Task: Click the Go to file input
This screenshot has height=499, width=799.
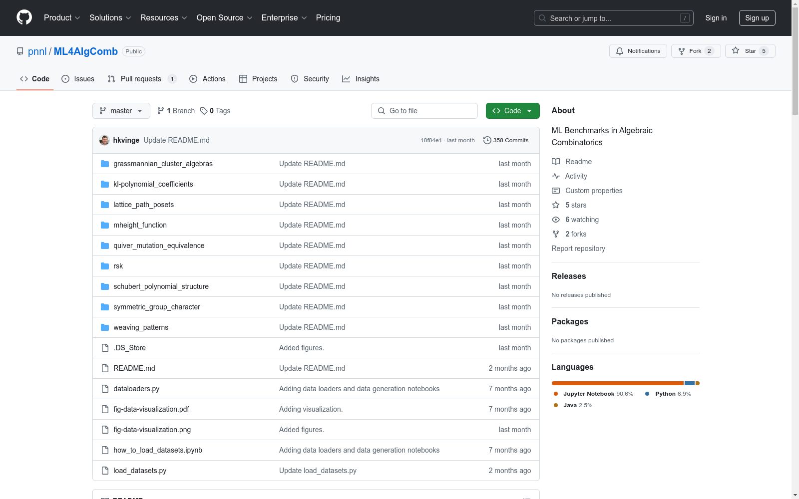Action: point(424,111)
